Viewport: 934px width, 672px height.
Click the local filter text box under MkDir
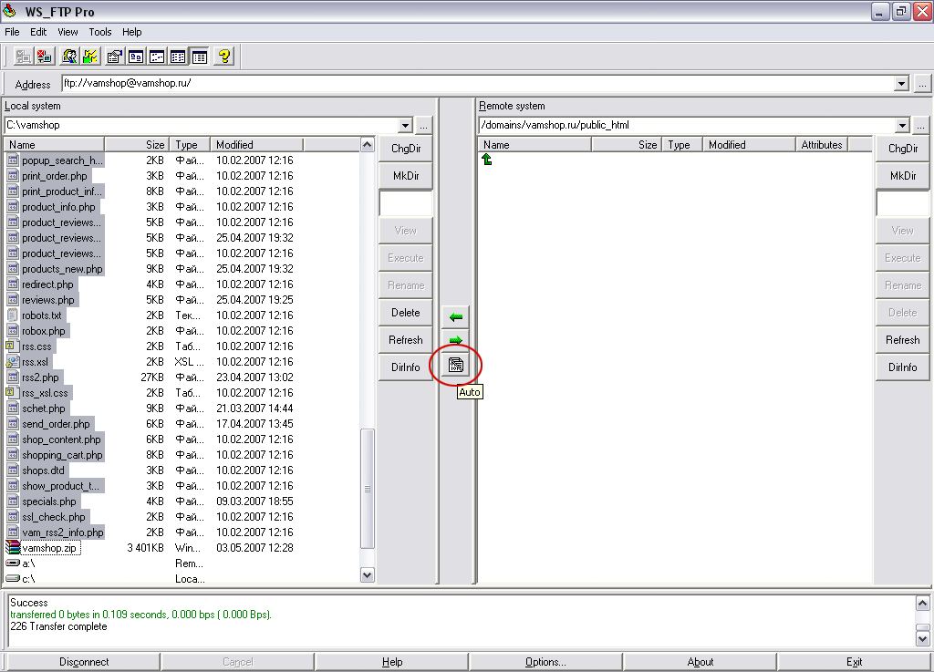pos(406,203)
